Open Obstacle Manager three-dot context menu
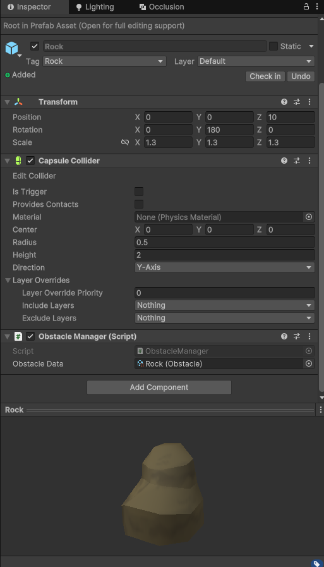 (309, 336)
